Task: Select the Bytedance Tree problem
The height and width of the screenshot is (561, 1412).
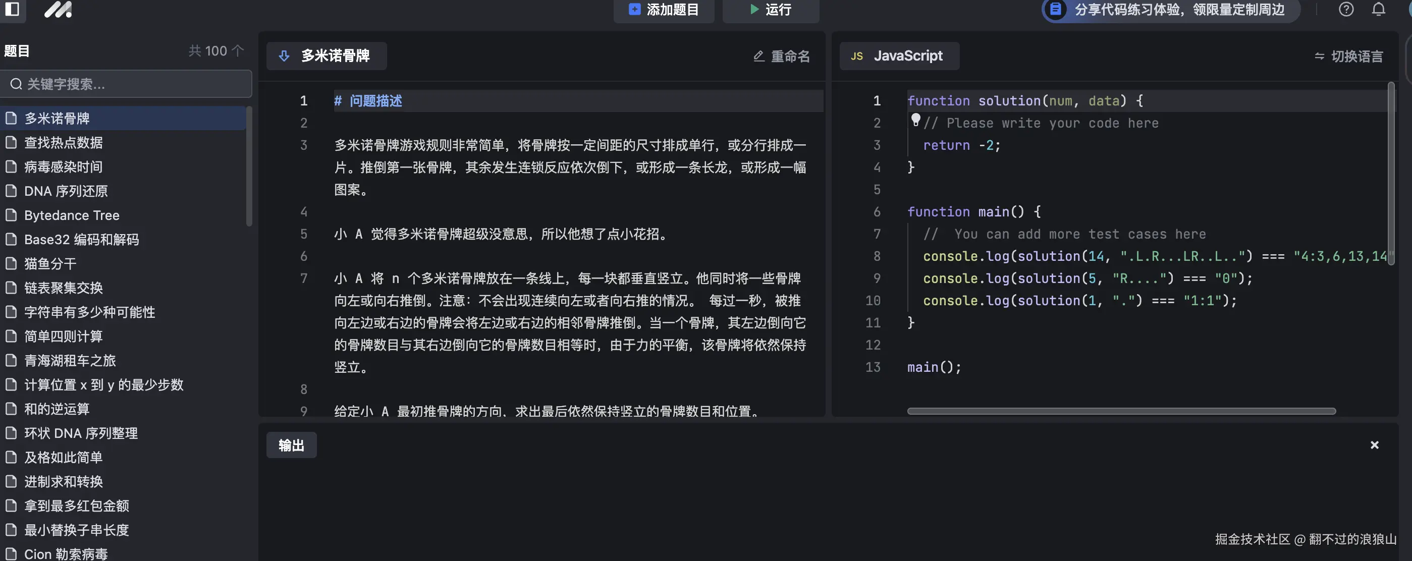Action: point(71,215)
